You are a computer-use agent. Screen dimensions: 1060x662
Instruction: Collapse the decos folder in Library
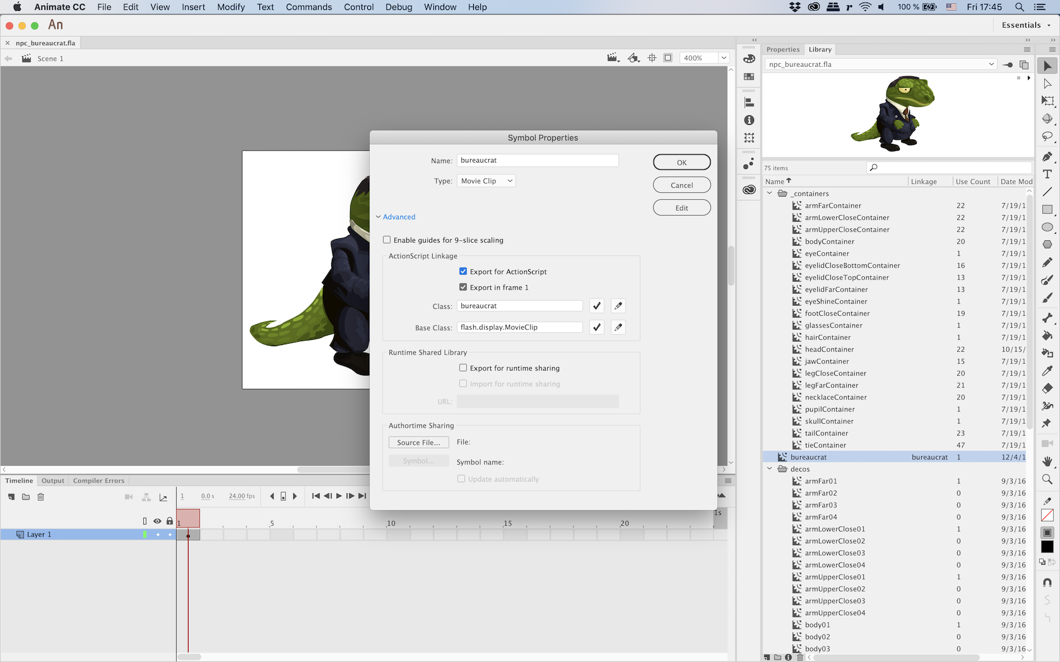point(770,469)
